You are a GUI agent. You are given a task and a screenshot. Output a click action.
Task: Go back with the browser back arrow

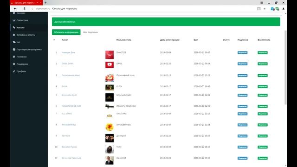15,9
